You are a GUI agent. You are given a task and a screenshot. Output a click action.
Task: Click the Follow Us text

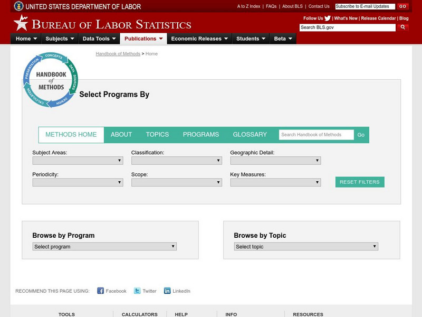[313, 18]
